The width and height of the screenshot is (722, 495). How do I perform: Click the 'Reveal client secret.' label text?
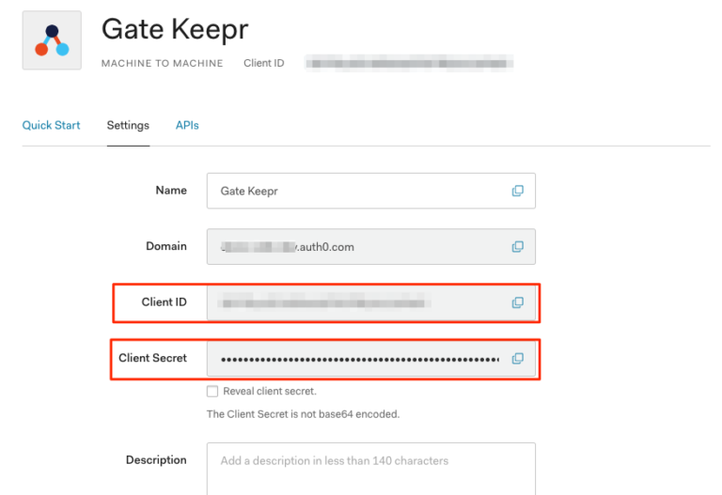tap(270, 392)
